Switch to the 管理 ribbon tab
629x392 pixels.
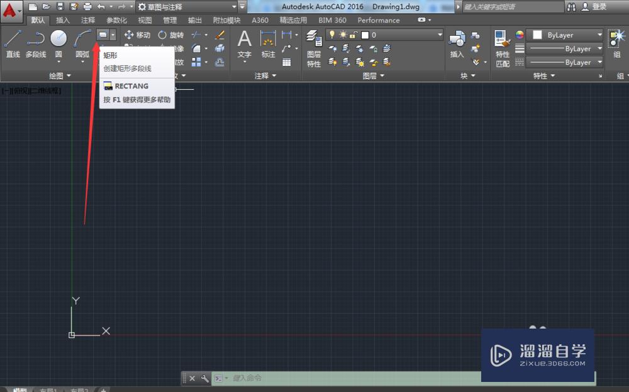point(170,20)
